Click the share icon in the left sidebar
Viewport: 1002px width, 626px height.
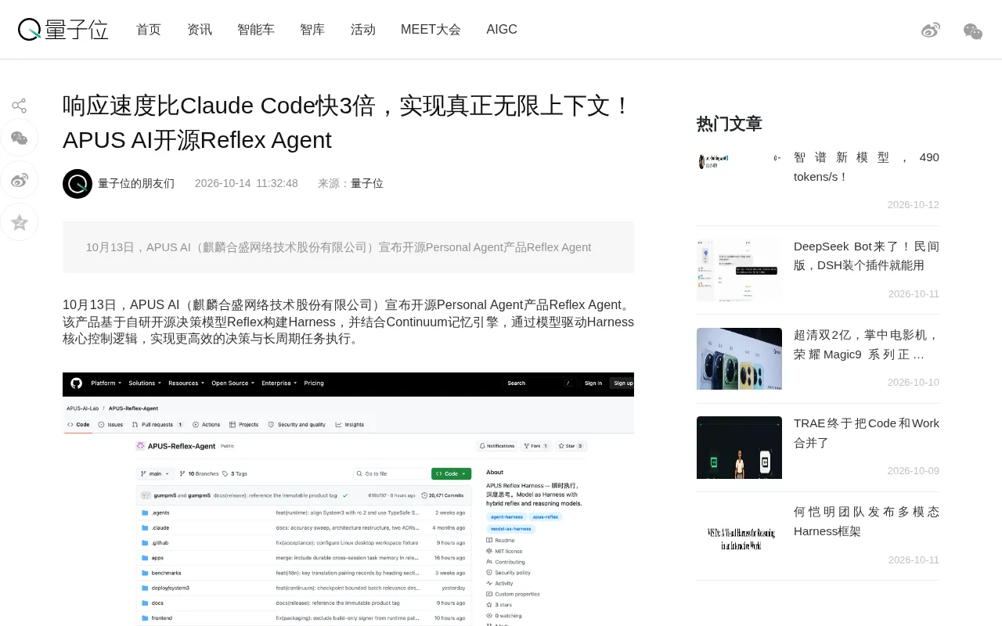point(20,106)
